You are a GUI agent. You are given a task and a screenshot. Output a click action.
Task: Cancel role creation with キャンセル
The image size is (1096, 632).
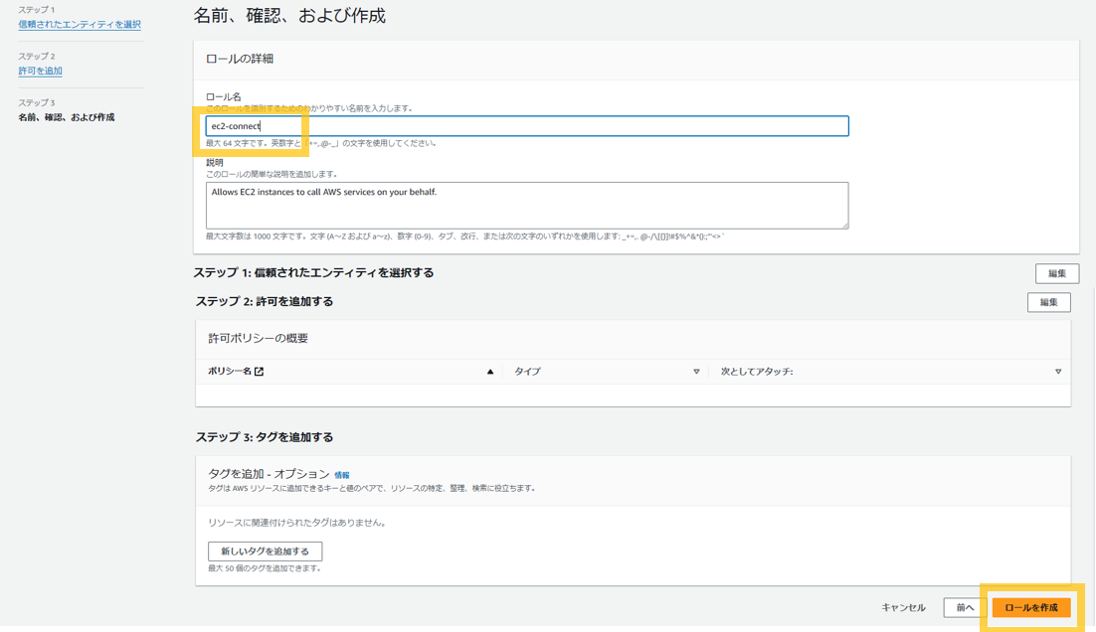903,607
